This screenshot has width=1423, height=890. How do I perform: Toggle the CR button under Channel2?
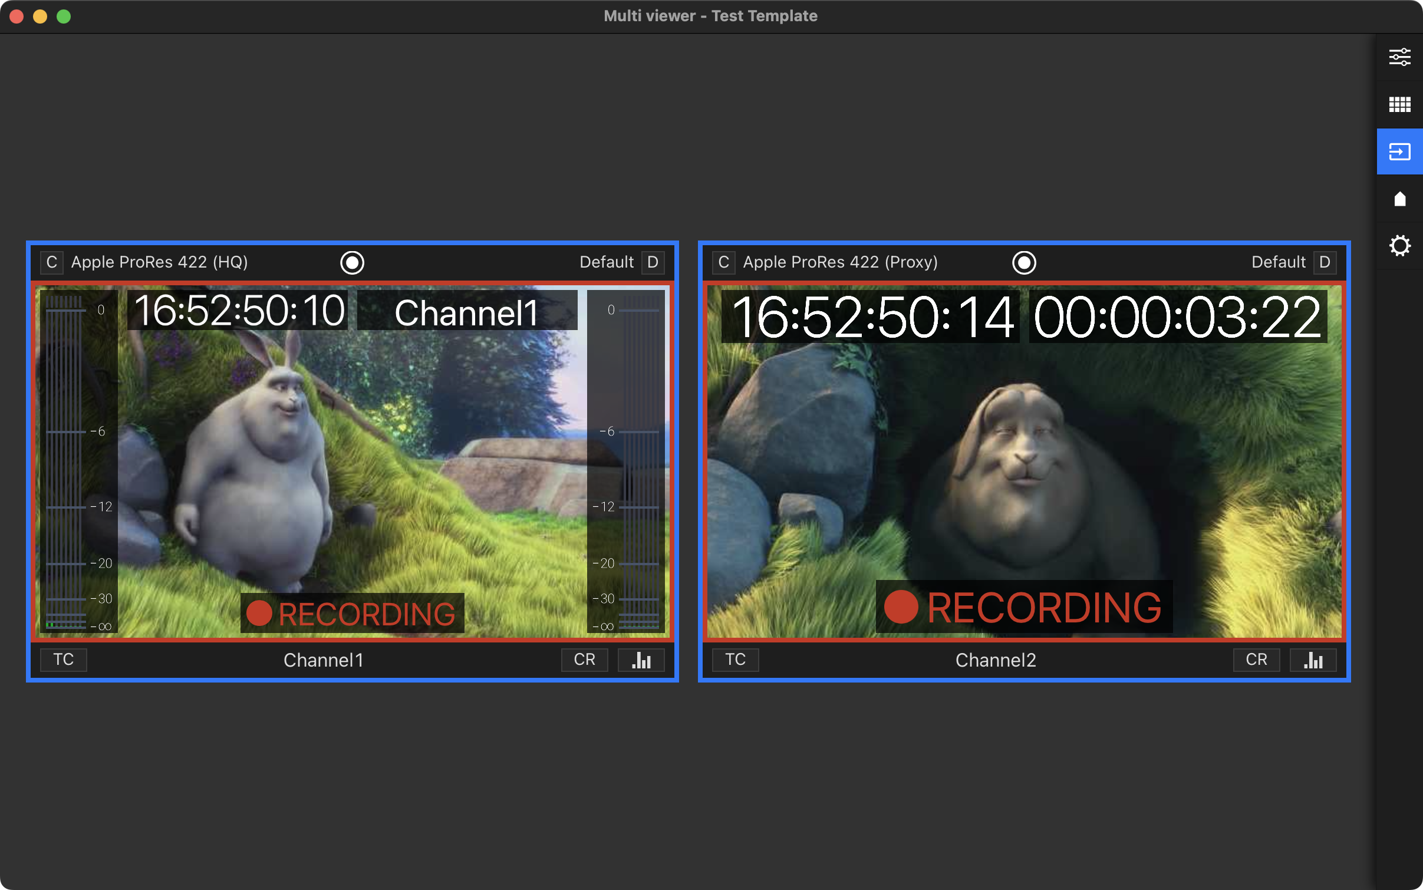pos(1257,660)
